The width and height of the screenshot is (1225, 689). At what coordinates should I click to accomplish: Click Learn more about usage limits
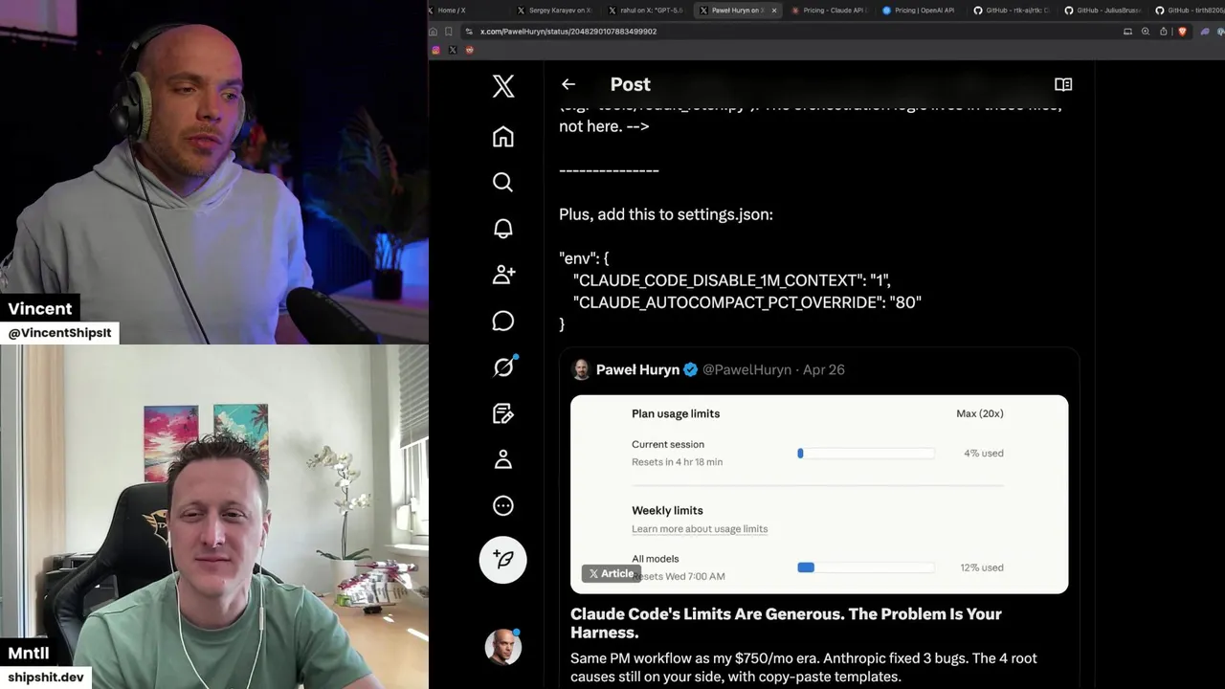coord(700,529)
